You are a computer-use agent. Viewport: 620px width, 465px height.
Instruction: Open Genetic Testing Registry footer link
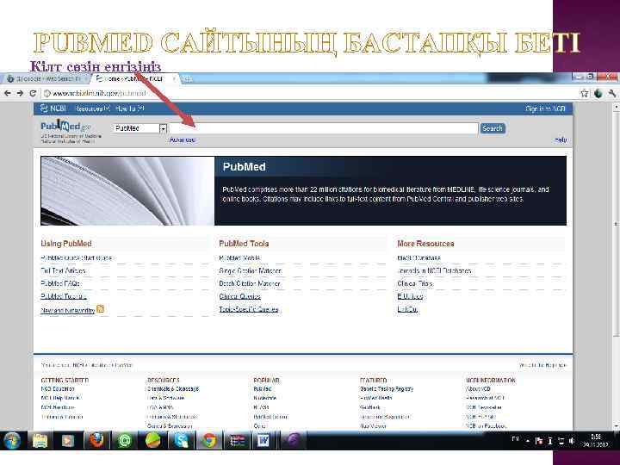[387, 388]
